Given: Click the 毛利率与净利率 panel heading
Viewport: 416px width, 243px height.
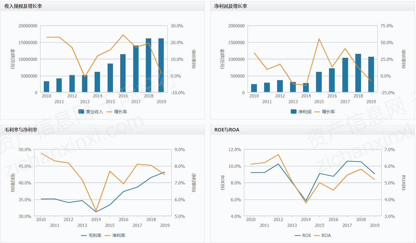Looking at the screenshot, I should [x=21, y=130].
